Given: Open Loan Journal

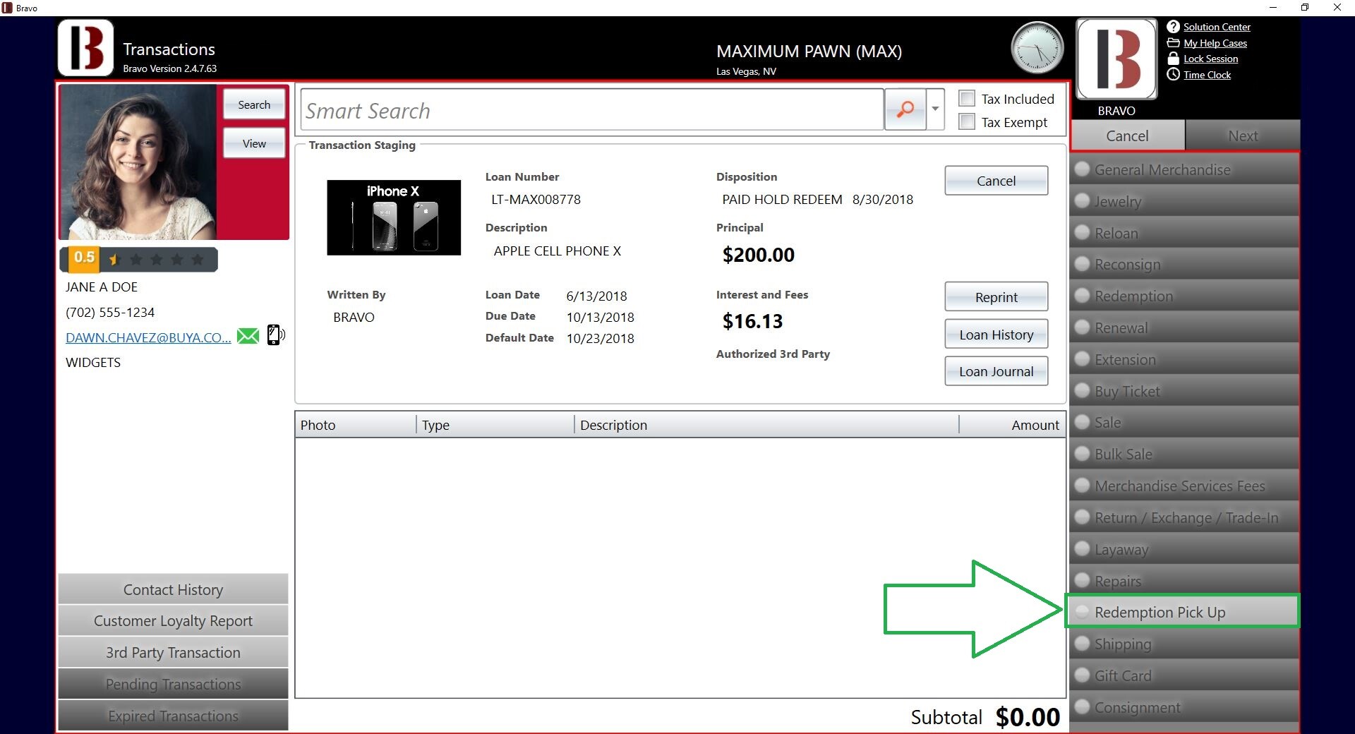Looking at the screenshot, I should 996,371.
